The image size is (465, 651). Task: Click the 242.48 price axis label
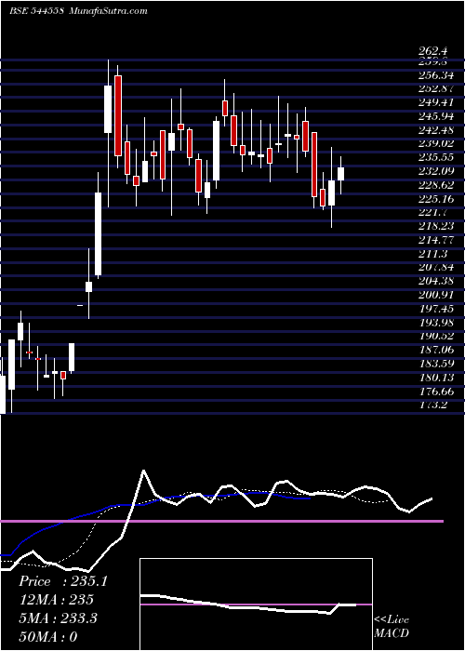coord(436,130)
